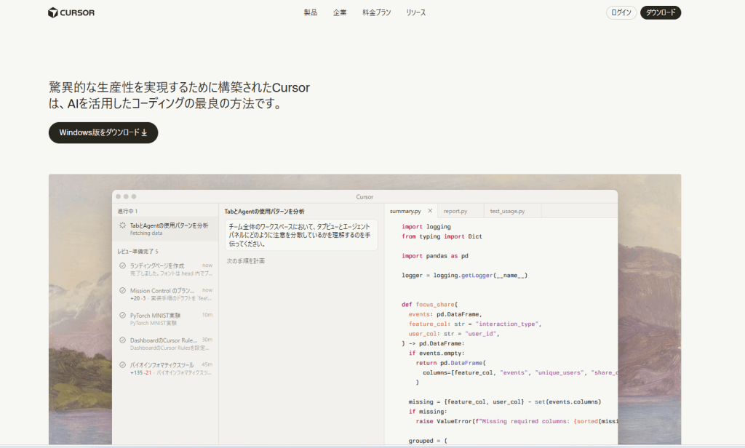The image size is (745, 448).
Task: Click the checkmark icon on Mission Control task
Action: tap(123, 290)
